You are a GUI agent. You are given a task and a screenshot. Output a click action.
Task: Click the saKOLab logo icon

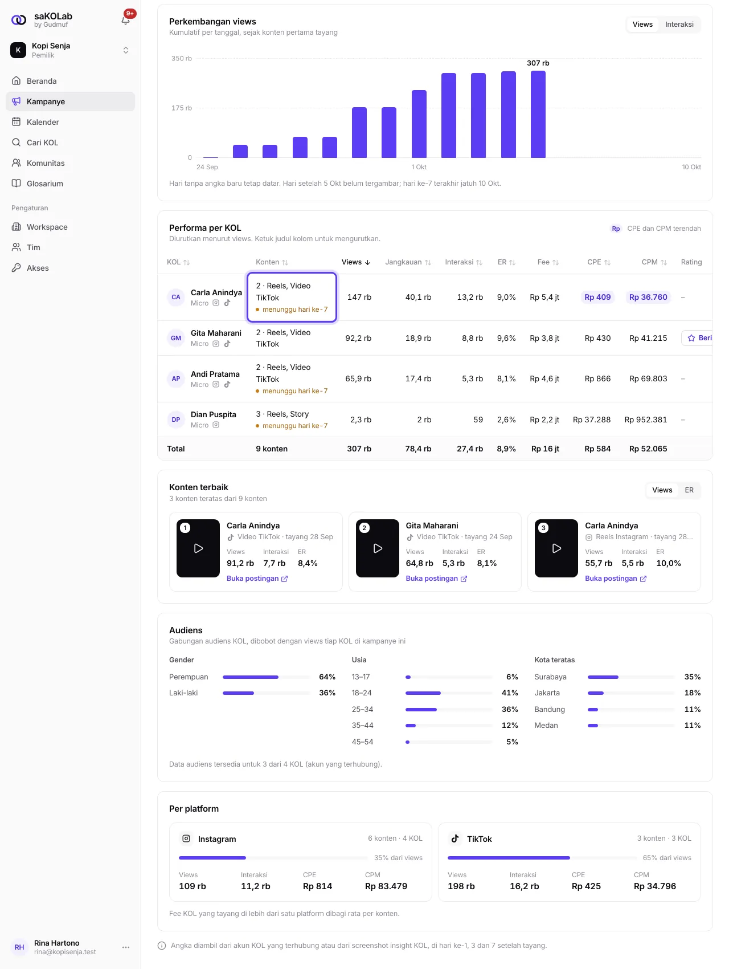(x=19, y=20)
